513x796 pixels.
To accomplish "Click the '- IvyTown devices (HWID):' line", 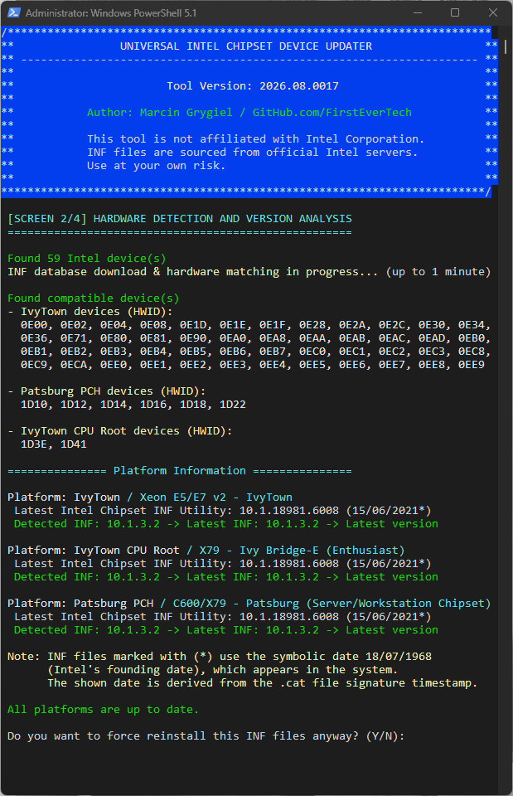I will [90, 311].
